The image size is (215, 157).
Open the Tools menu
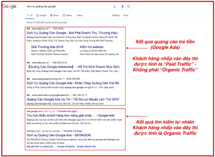pos(126,15)
